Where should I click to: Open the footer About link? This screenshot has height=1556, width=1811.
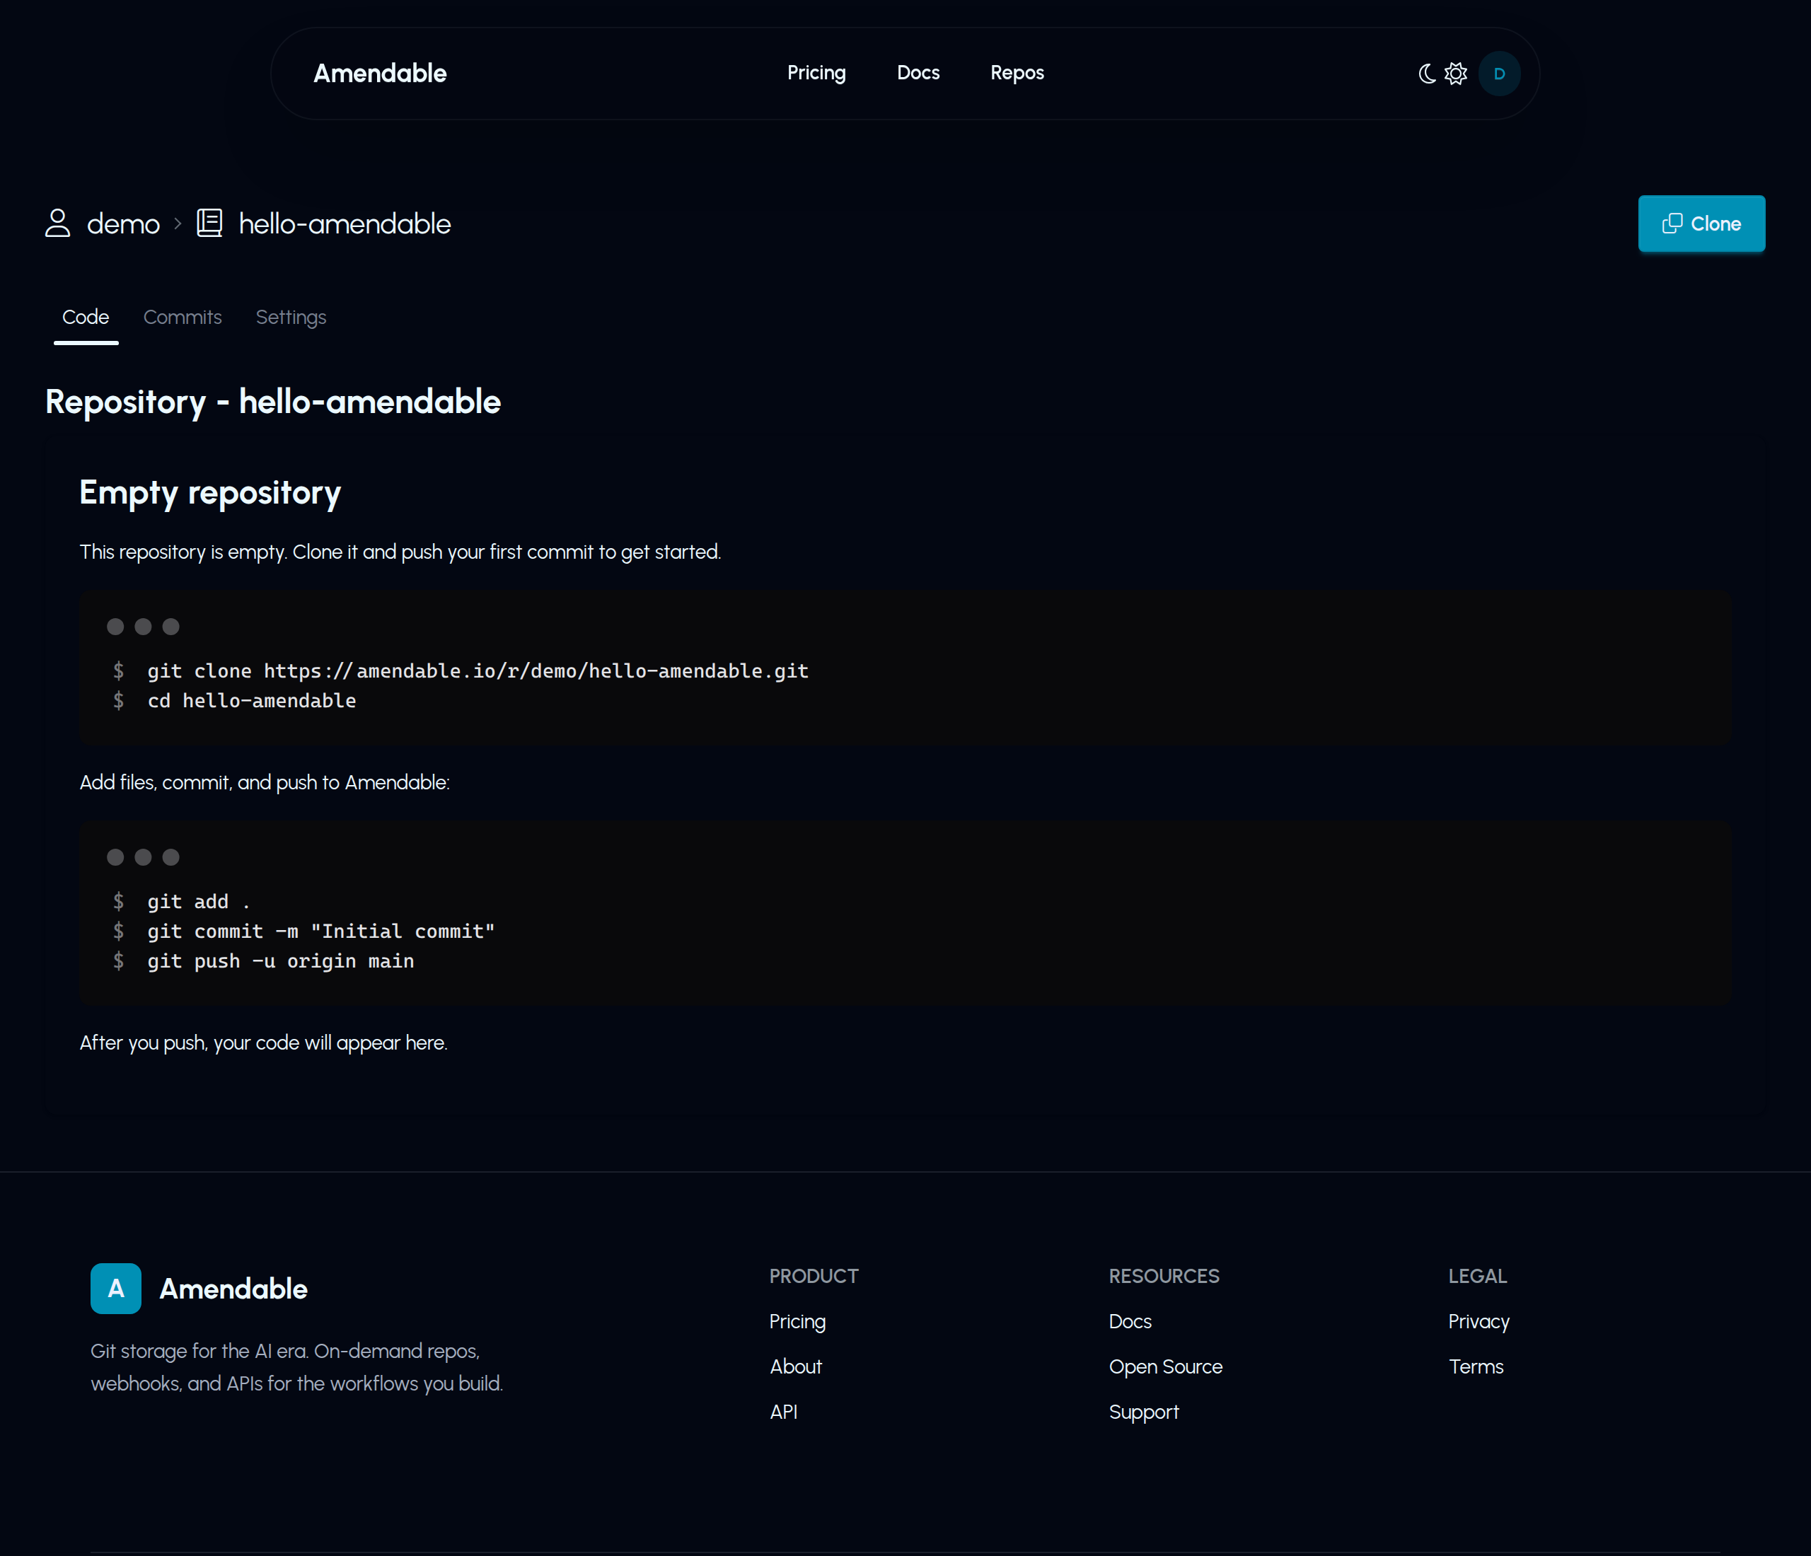[795, 1366]
